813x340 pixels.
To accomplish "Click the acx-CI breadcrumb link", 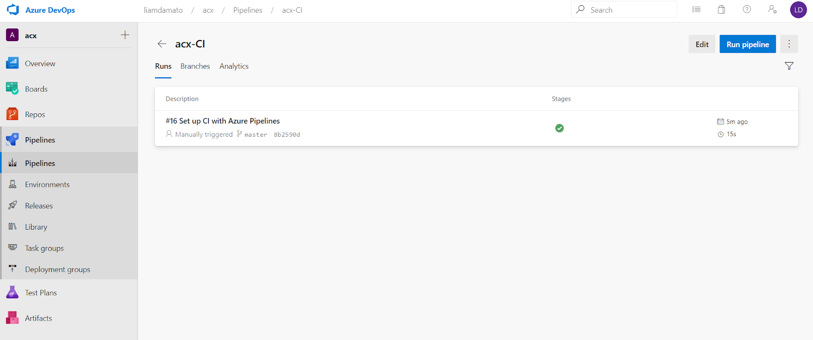I will (292, 10).
